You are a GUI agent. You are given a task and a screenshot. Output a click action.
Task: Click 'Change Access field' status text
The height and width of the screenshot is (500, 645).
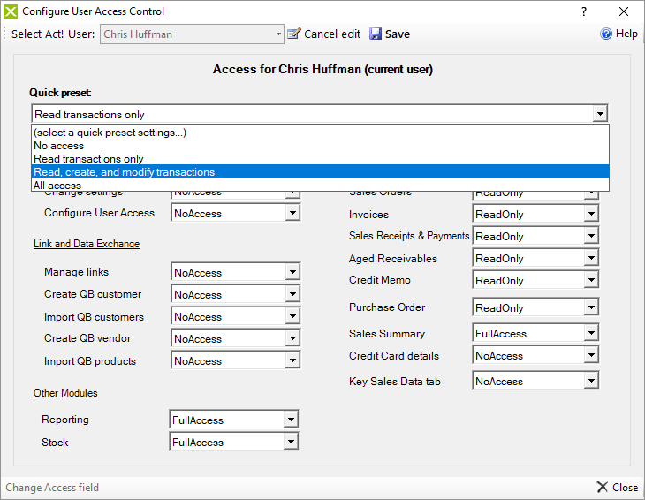52,488
